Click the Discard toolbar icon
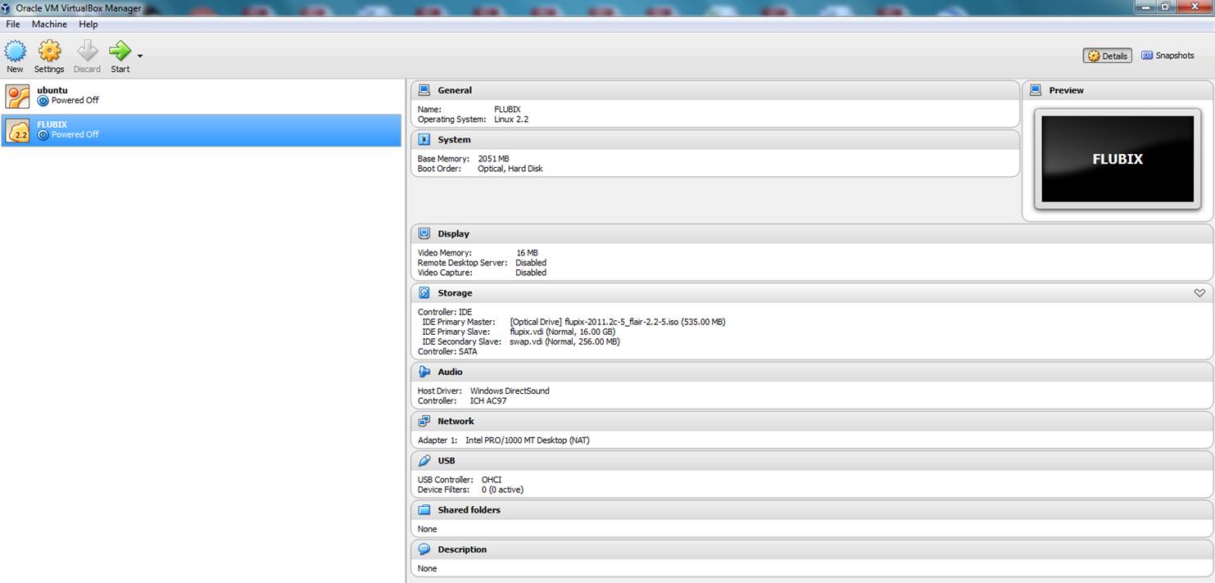The height and width of the screenshot is (583, 1215). (x=86, y=52)
